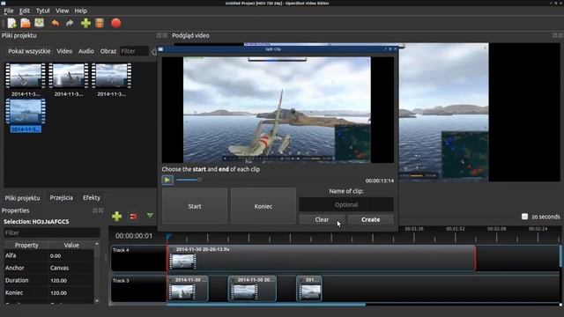Click the Undo arrow icon
The width and height of the screenshot is (564, 317).
click(55, 24)
